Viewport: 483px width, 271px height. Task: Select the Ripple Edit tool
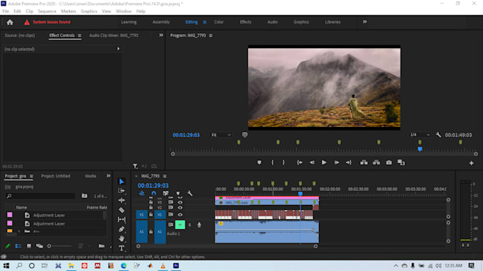click(x=121, y=201)
